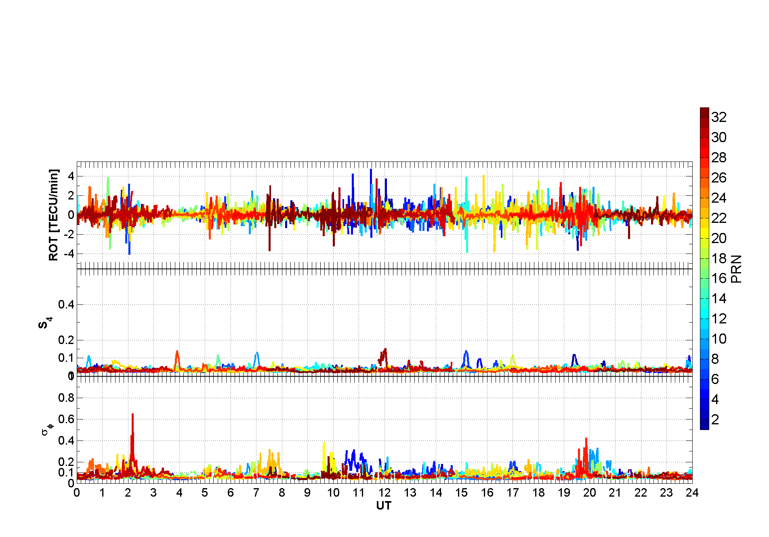The height and width of the screenshot is (537, 769).
Task: Select UT axis tick label 19
Action: pyautogui.click(x=564, y=493)
